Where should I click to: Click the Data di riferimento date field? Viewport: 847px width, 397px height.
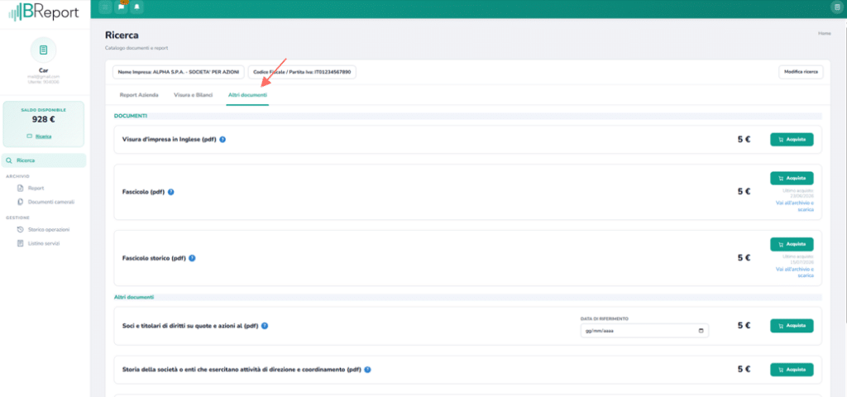[x=644, y=331]
